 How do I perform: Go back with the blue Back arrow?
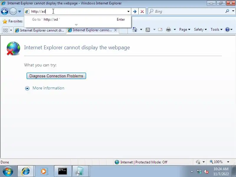(x=4, y=11)
